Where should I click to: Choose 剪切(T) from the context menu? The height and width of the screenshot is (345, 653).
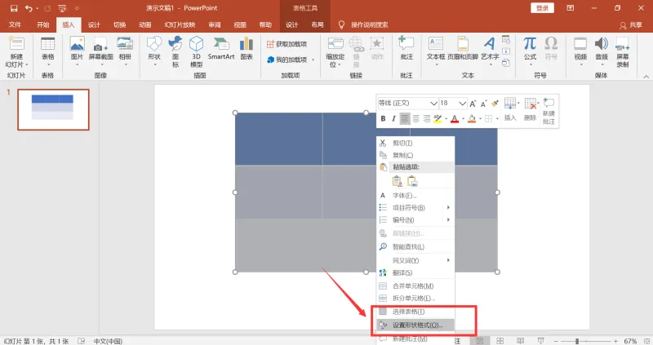click(x=415, y=144)
